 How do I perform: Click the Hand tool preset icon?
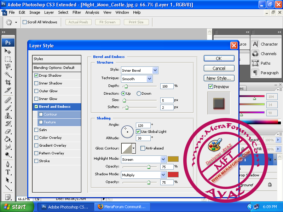pyautogui.click(x=8, y=22)
